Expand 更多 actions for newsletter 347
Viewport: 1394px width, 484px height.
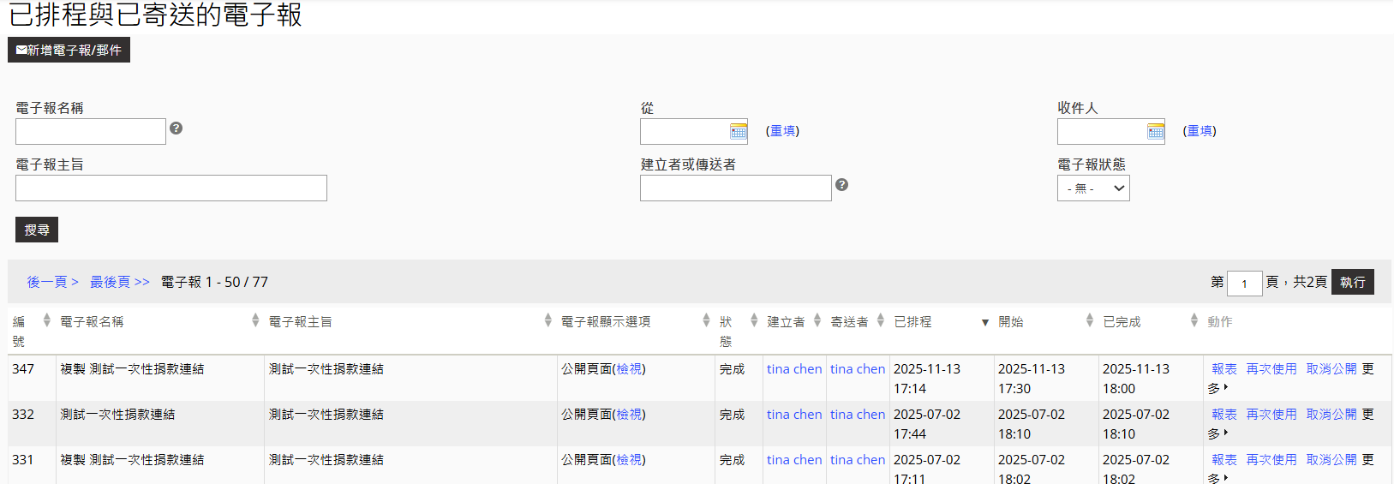pyautogui.click(x=1217, y=388)
